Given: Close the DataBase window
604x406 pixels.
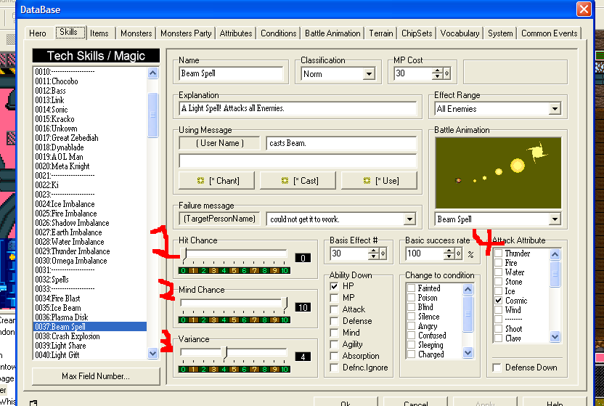Looking at the screenshot, I should (x=584, y=9).
